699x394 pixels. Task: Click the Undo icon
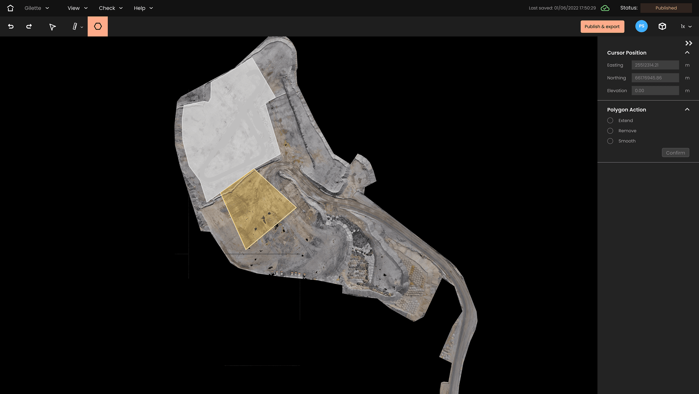[11, 26]
